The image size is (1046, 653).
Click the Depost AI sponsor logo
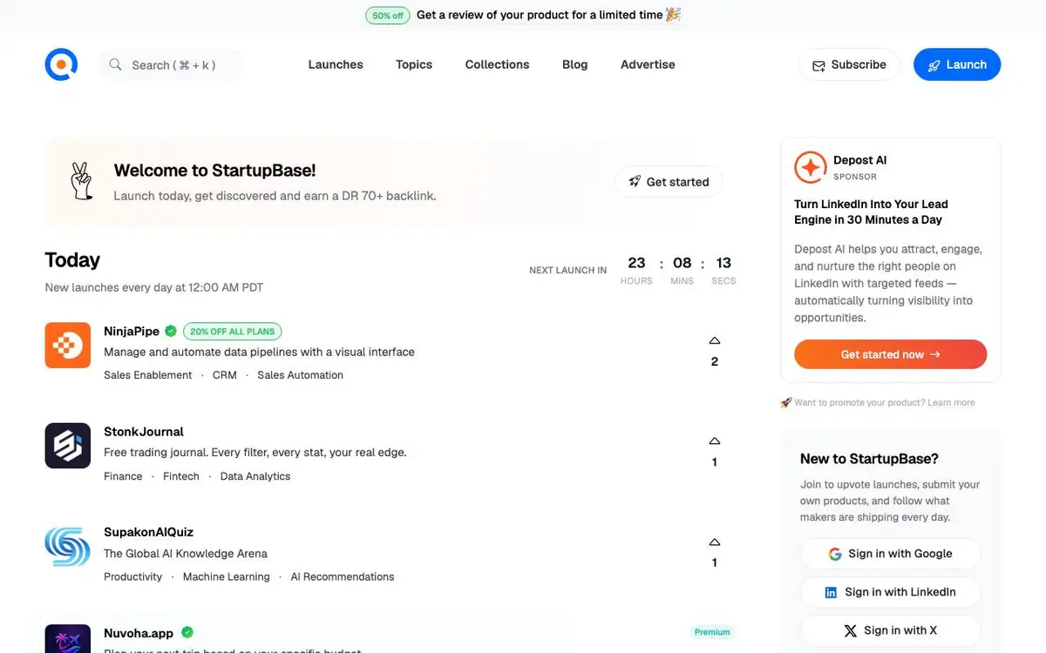click(810, 167)
